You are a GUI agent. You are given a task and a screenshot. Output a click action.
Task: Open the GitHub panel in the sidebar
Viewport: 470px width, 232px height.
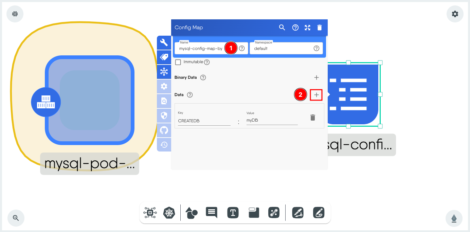164,130
